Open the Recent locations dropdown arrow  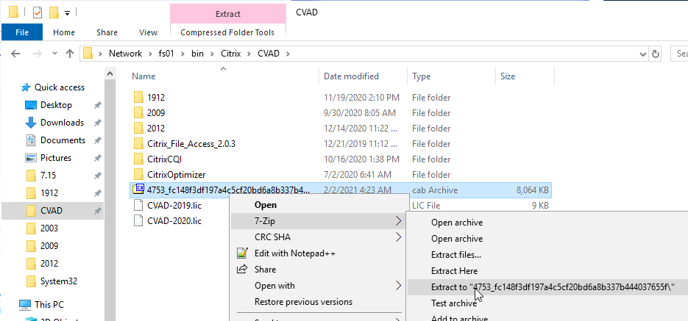pos(54,54)
